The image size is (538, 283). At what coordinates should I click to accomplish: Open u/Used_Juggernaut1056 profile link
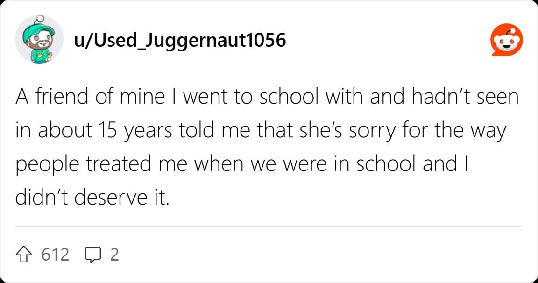180,40
